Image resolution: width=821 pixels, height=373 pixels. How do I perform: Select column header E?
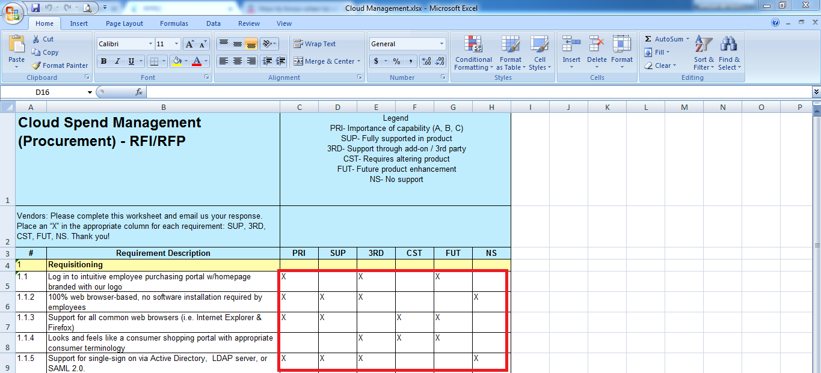pyautogui.click(x=376, y=107)
